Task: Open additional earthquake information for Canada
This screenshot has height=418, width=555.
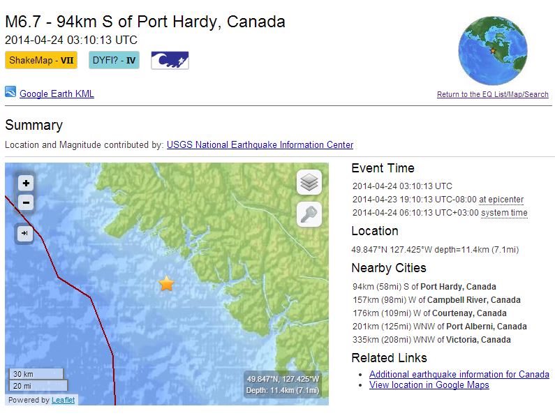Action: (459, 375)
